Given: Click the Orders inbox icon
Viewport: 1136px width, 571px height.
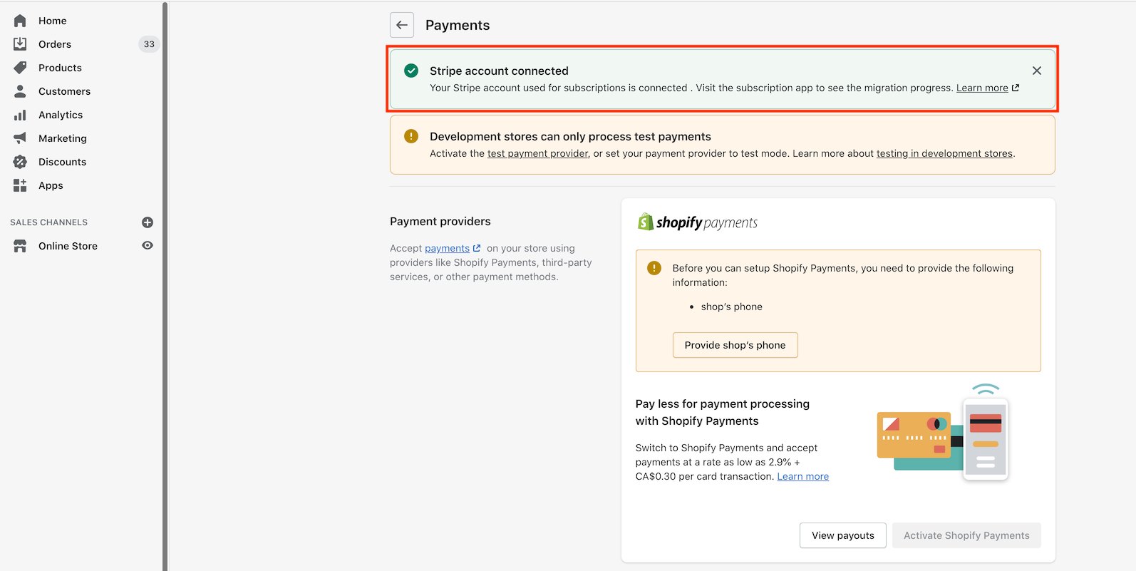Looking at the screenshot, I should pos(20,44).
